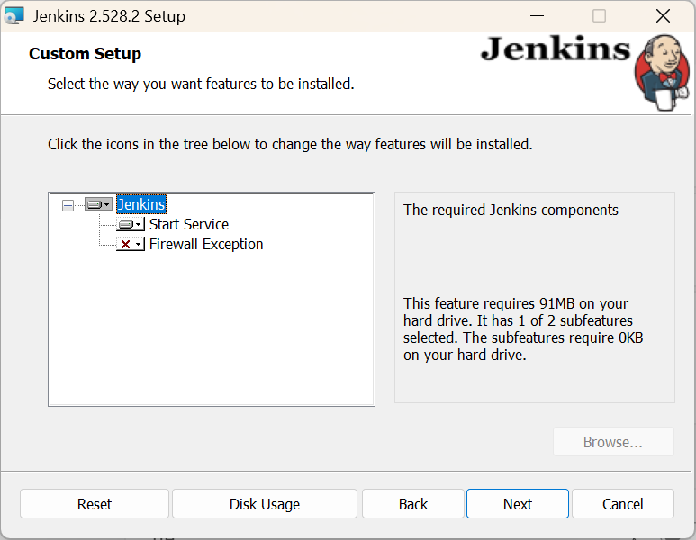Select the Firewall Exception feature
The width and height of the screenshot is (696, 540).
point(206,245)
